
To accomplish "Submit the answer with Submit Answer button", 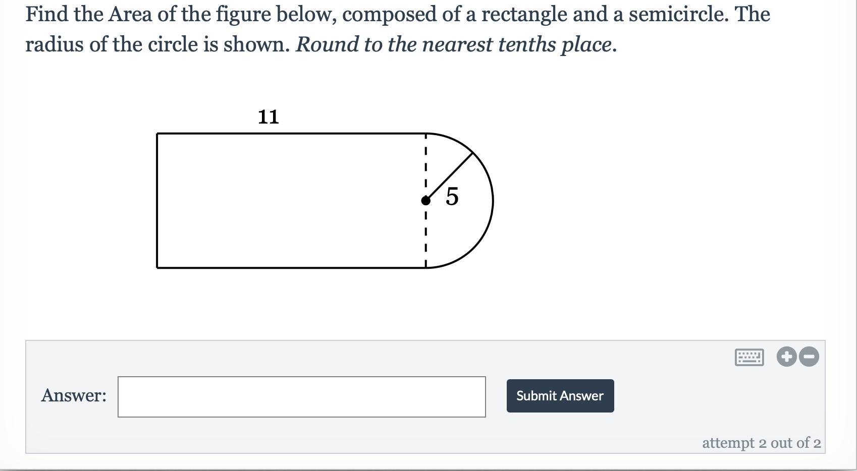I will [x=560, y=396].
